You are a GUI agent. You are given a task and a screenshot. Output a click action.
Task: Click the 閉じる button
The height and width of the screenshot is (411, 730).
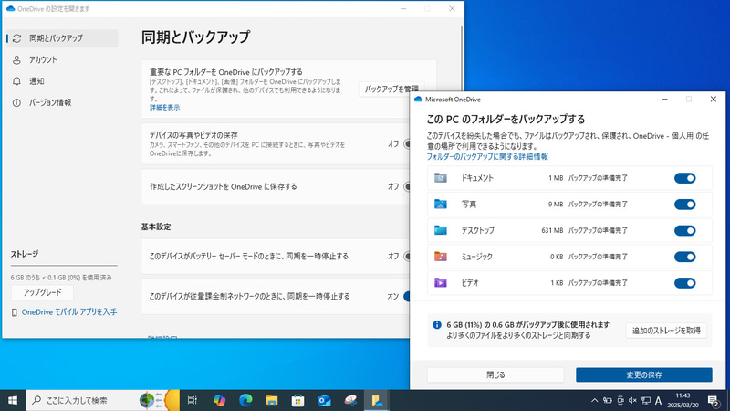(495, 374)
